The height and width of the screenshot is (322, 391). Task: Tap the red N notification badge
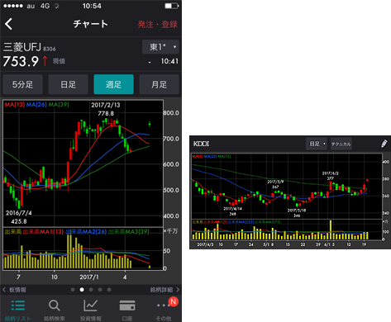tap(174, 301)
